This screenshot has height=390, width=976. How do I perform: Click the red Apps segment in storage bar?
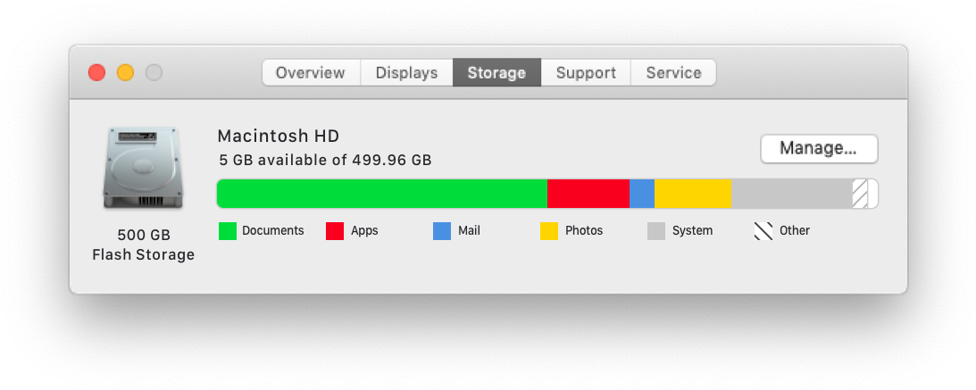pyautogui.click(x=588, y=194)
